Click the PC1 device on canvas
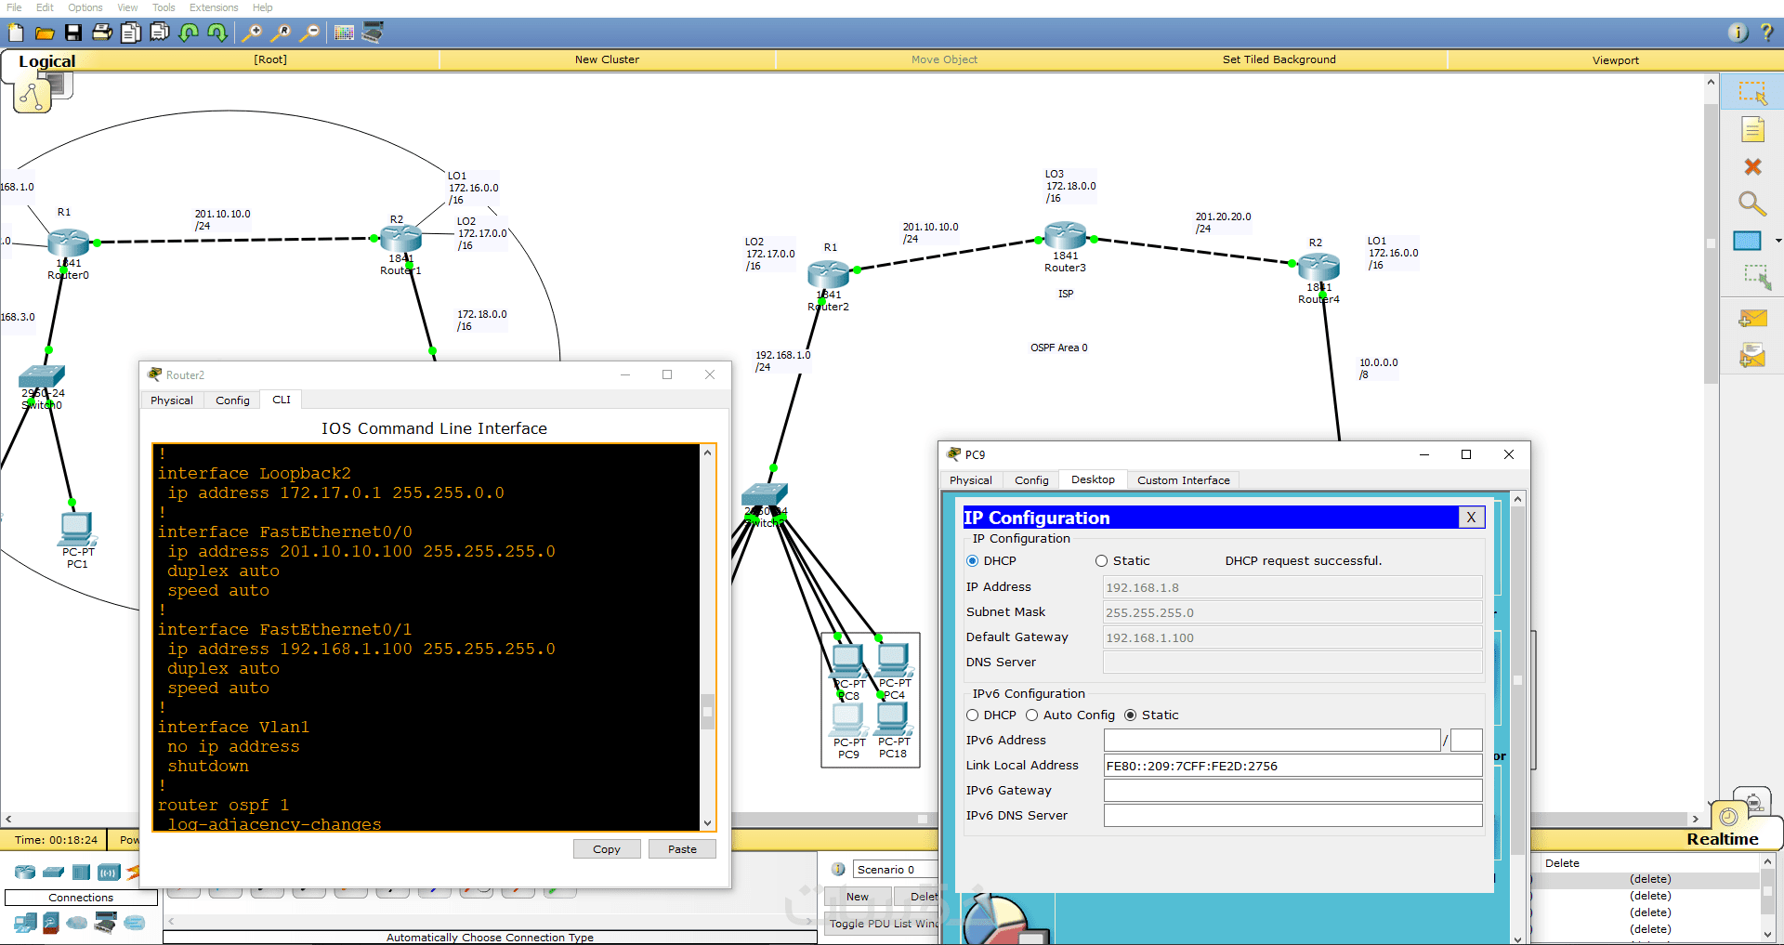The image size is (1784, 945). (x=76, y=528)
